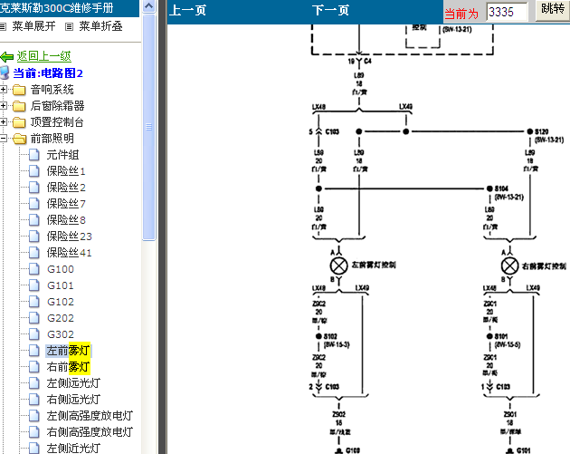
Task: Click the 顶置控制台 folder label
Action: 57,122
